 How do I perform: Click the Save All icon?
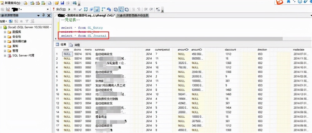click(68, 3)
